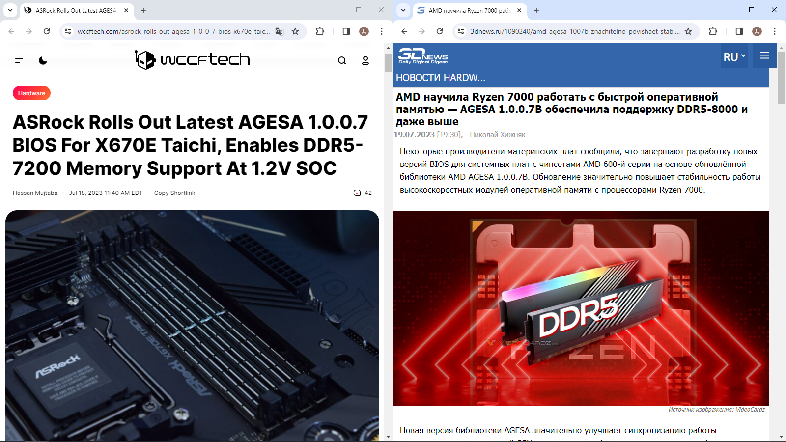This screenshot has height=442, width=786.
Task: Open 3dnews hamburger menu
Action: coord(765,55)
